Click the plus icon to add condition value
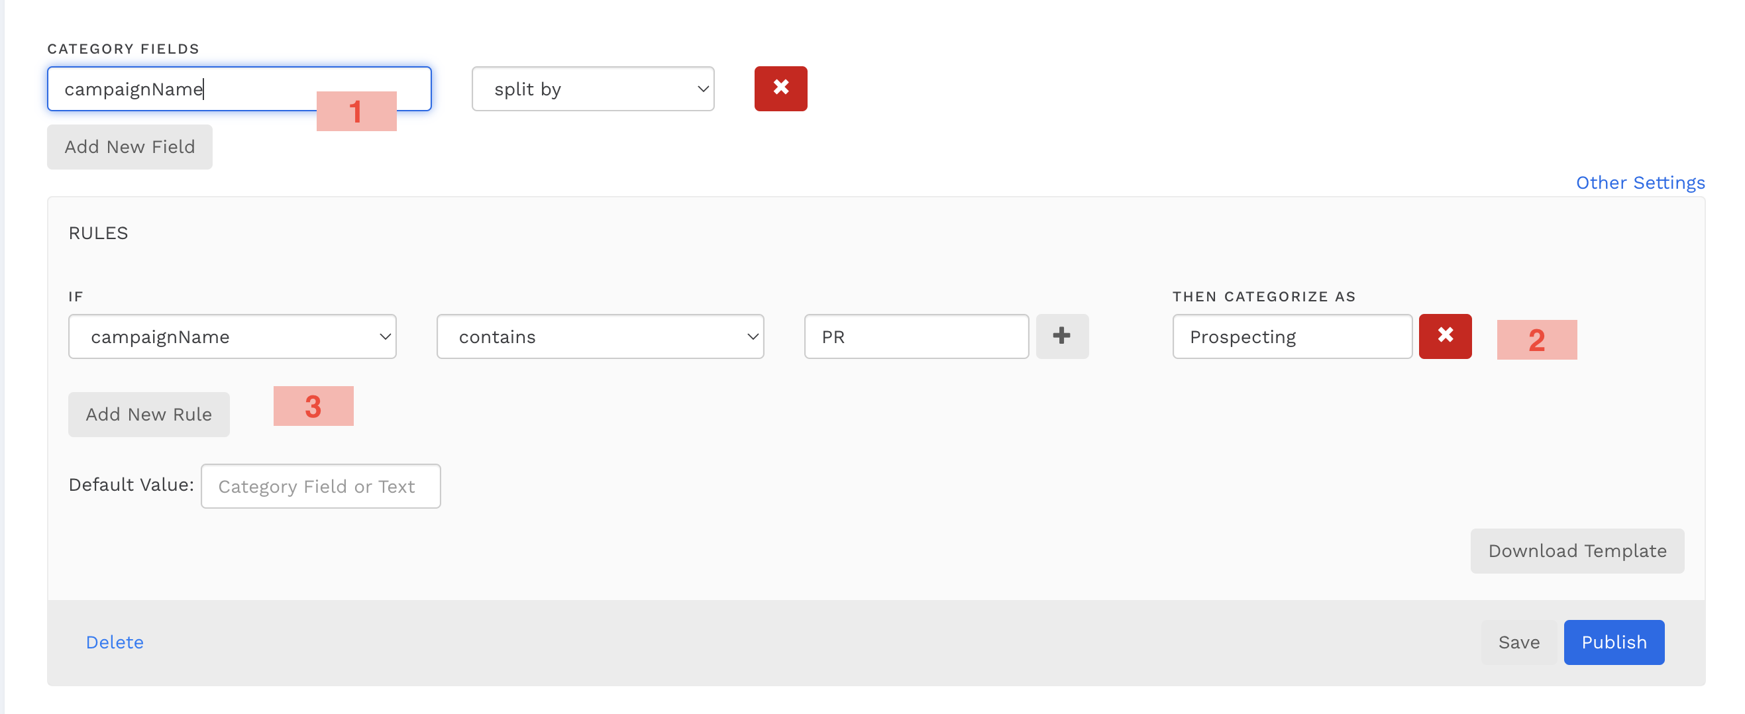This screenshot has width=1745, height=714. point(1061,335)
